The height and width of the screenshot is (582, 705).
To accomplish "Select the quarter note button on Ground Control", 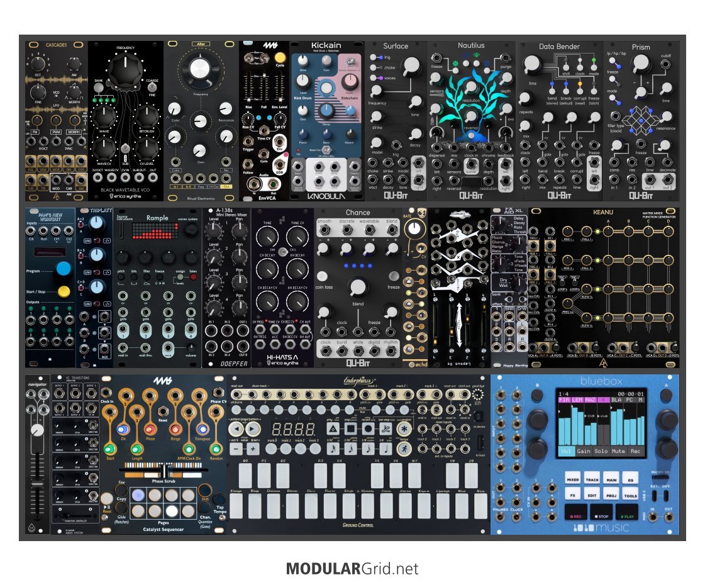I will [x=386, y=449].
